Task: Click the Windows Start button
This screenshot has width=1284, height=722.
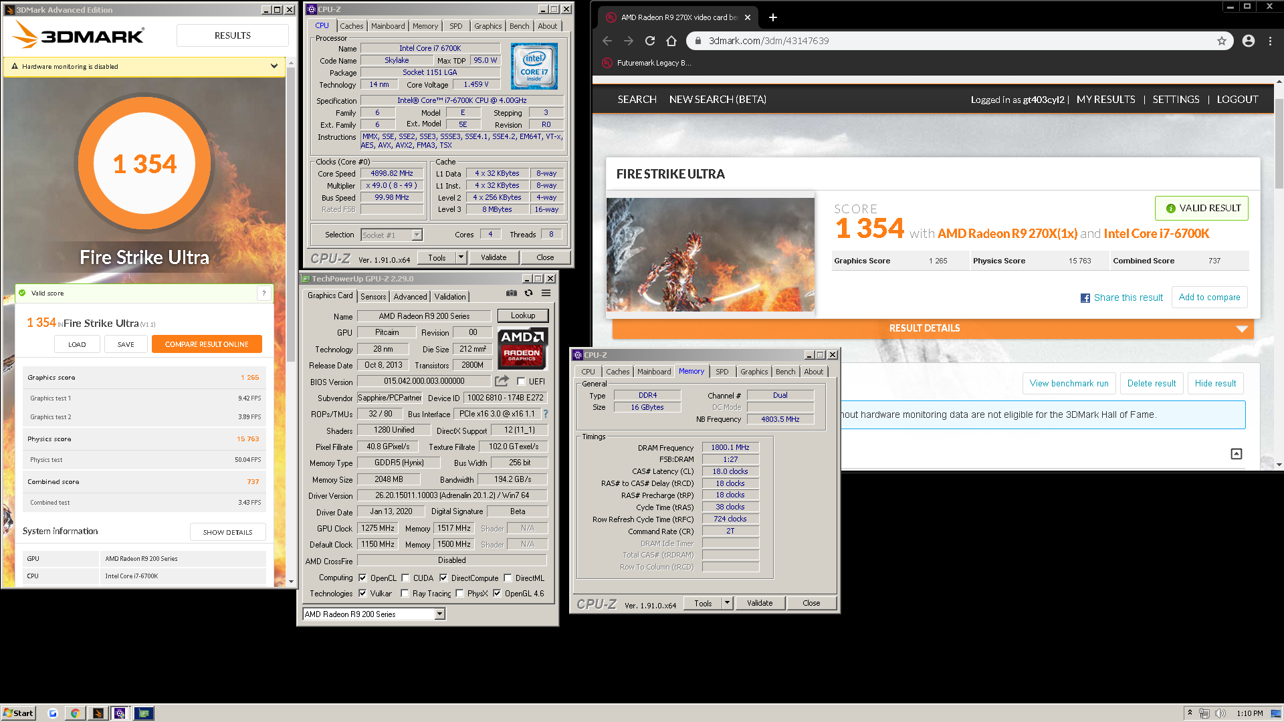Action: pyautogui.click(x=18, y=713)
